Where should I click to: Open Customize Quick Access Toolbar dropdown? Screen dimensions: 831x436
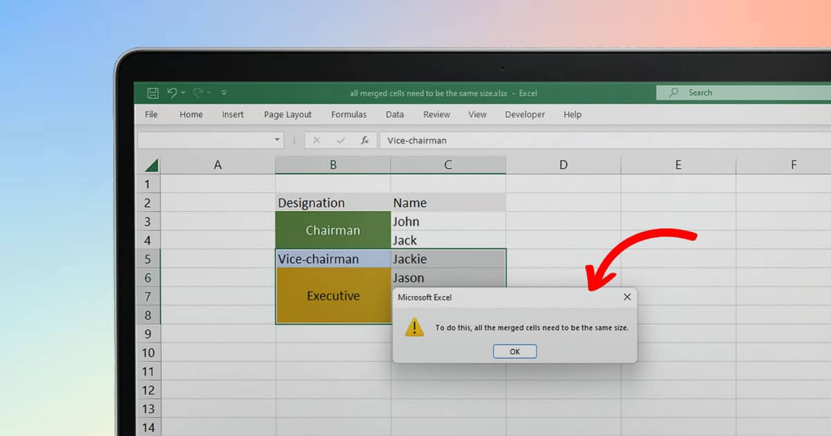pyautogui.click(x=224, y=93)
